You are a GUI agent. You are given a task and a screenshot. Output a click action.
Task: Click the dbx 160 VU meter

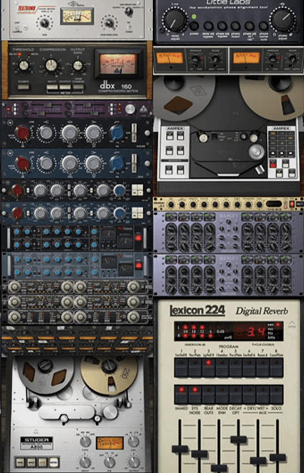(x=118, y=64)
